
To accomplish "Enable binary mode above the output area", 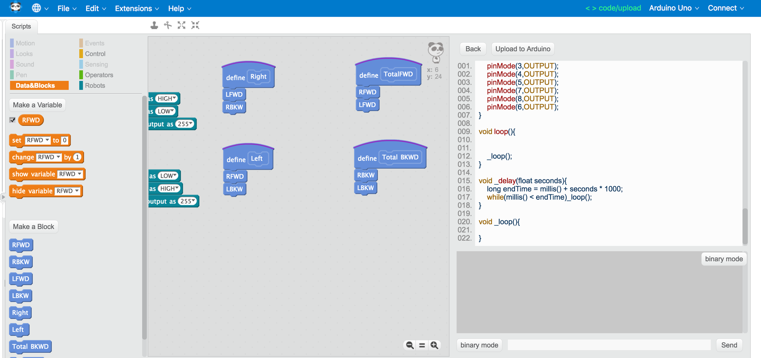I will pos(724,259).
